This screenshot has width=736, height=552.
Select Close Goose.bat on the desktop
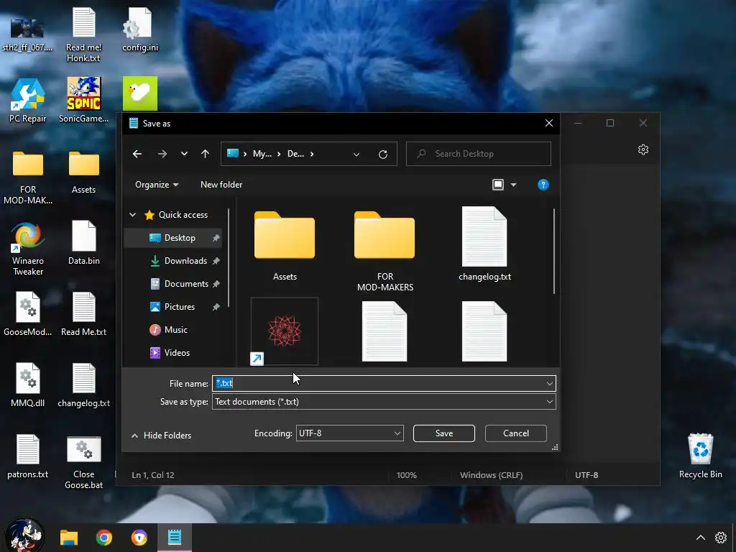[83, 462]
